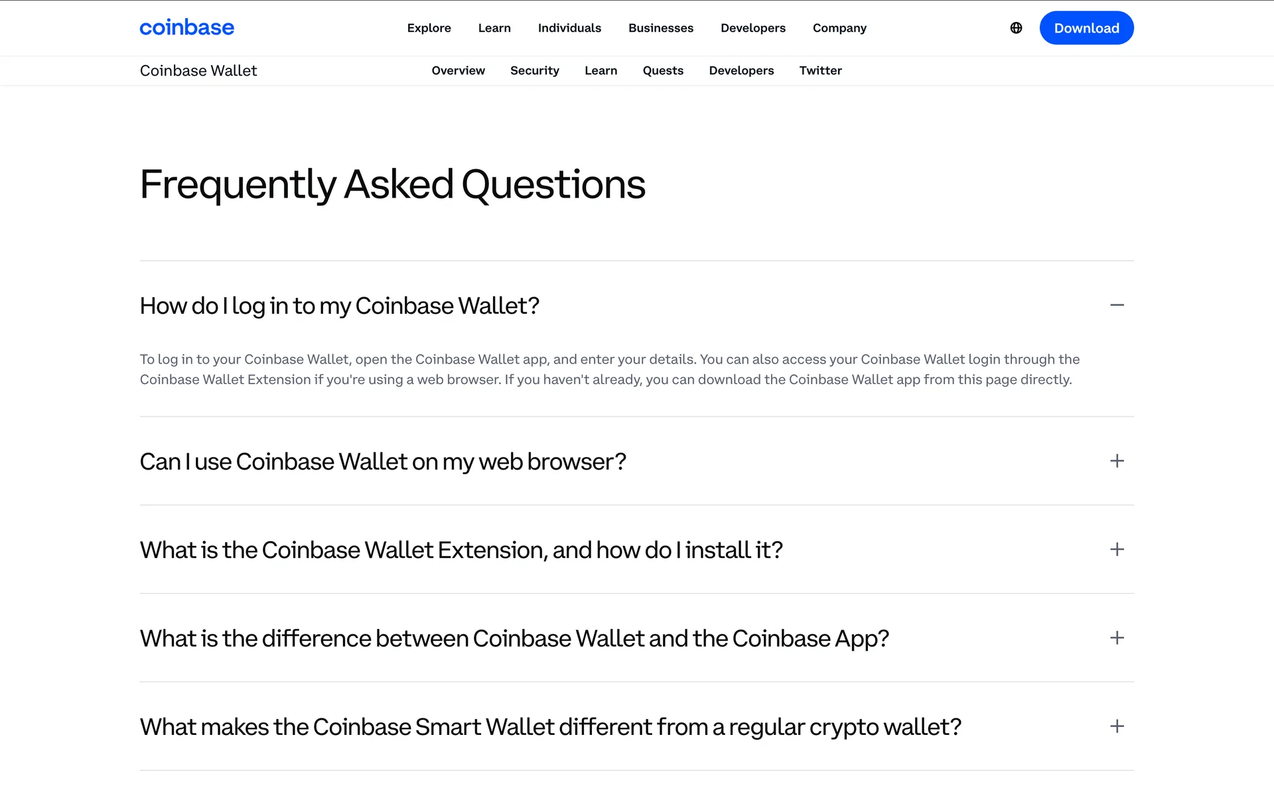This screenshot has width=1274, height=796.
Task: Open the top navigation Learn menu
Action: [x=494, y=28]
